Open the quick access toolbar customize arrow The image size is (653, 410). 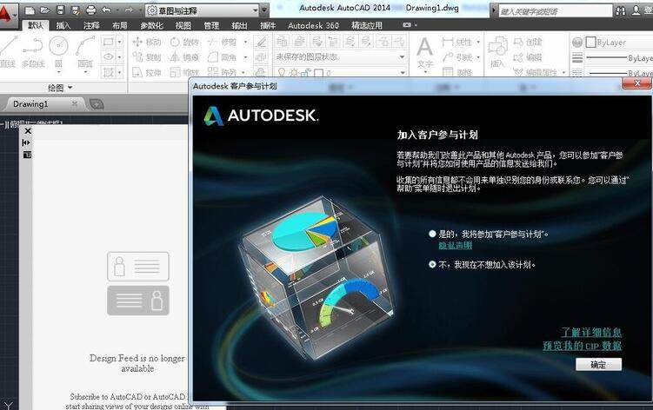264,10
